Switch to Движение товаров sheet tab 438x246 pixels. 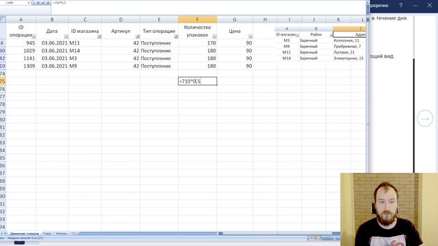click(x=25, y=234)
